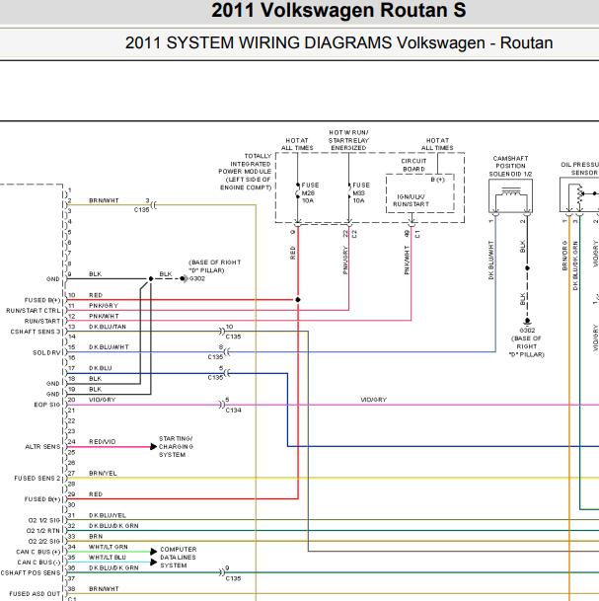Select the G302 ground label near pin 9
Image resolution: width=599 pixels, height=601 pixels.
tap(197, 278)
